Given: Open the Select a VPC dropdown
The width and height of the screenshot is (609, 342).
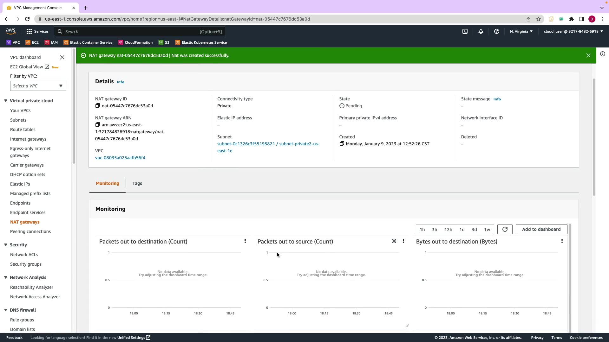Looking at the screenshot, I should click(x=38, y=86).
